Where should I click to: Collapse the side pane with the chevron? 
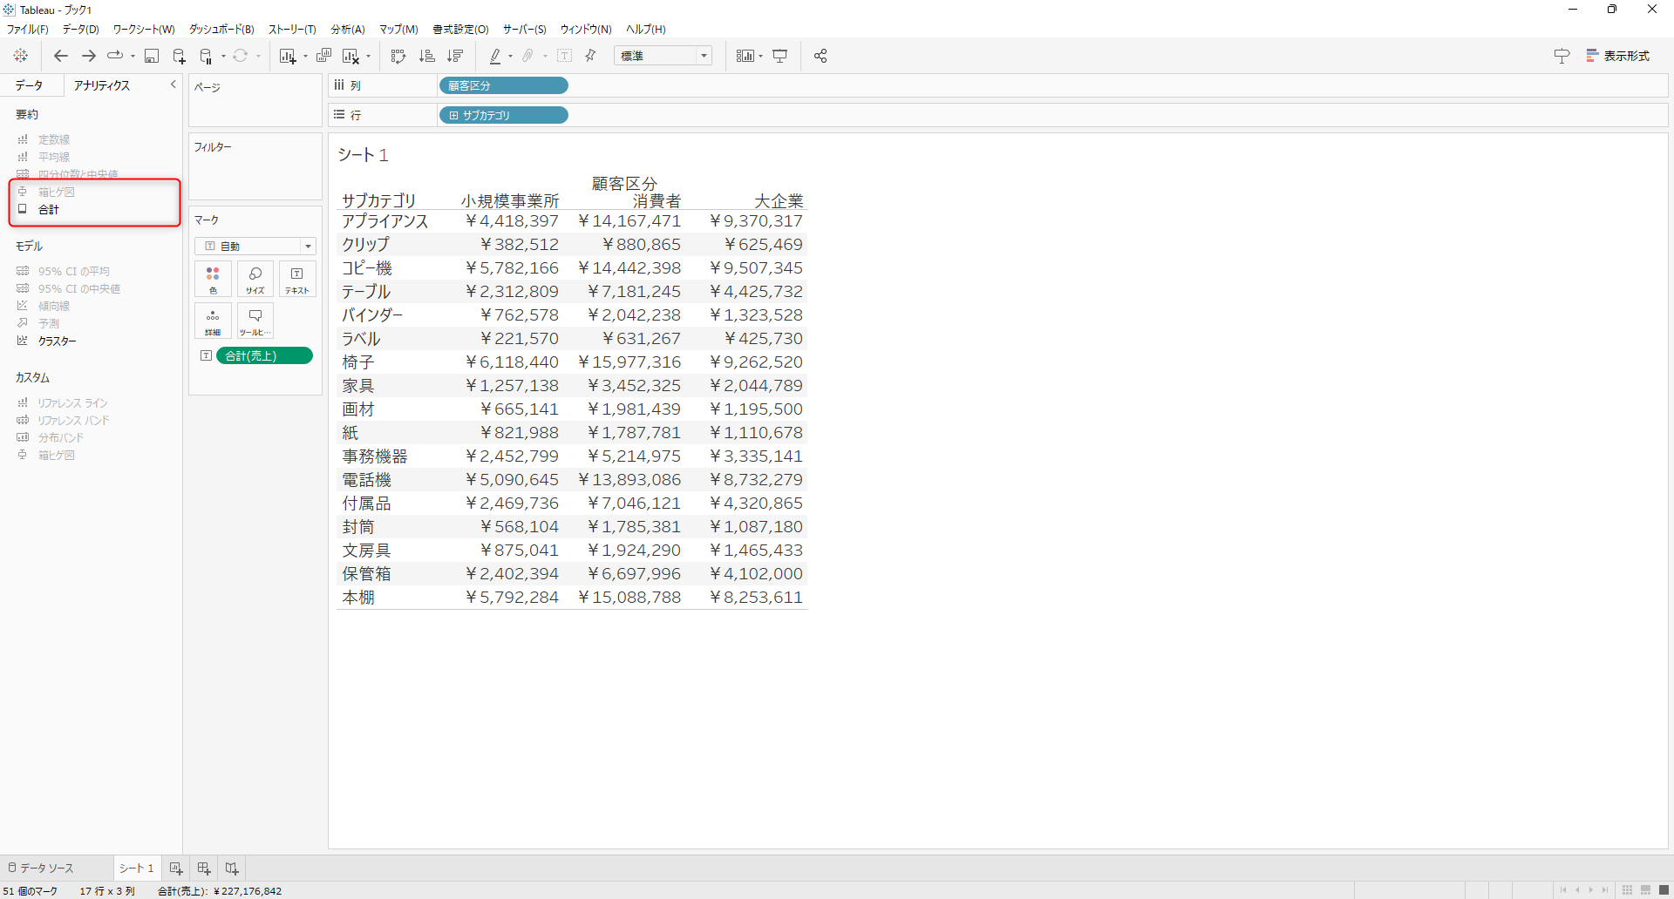[x=173, y=84]
